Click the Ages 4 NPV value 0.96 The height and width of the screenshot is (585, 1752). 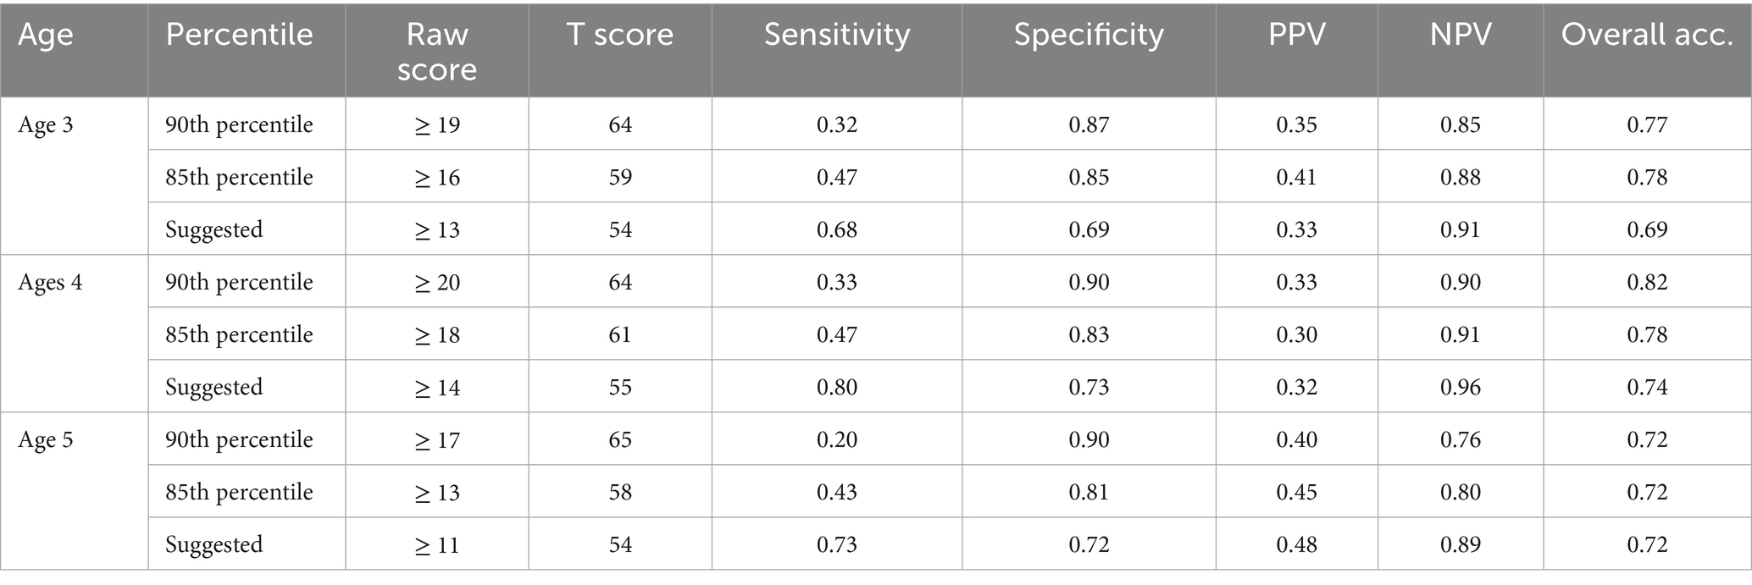(x=1460, y=388)
